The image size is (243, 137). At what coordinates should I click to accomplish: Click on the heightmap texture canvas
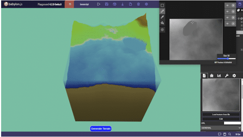[x=196, y=39]
